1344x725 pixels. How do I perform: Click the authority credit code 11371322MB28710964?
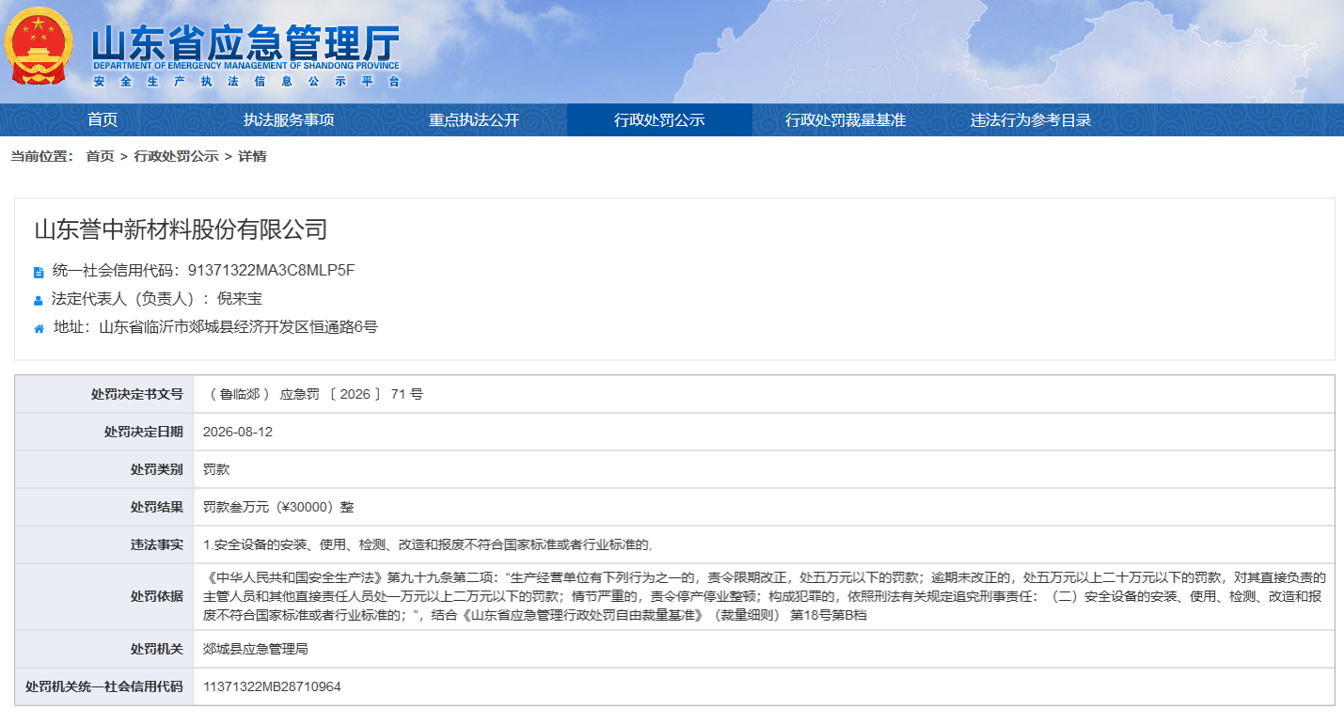point(272,686)
